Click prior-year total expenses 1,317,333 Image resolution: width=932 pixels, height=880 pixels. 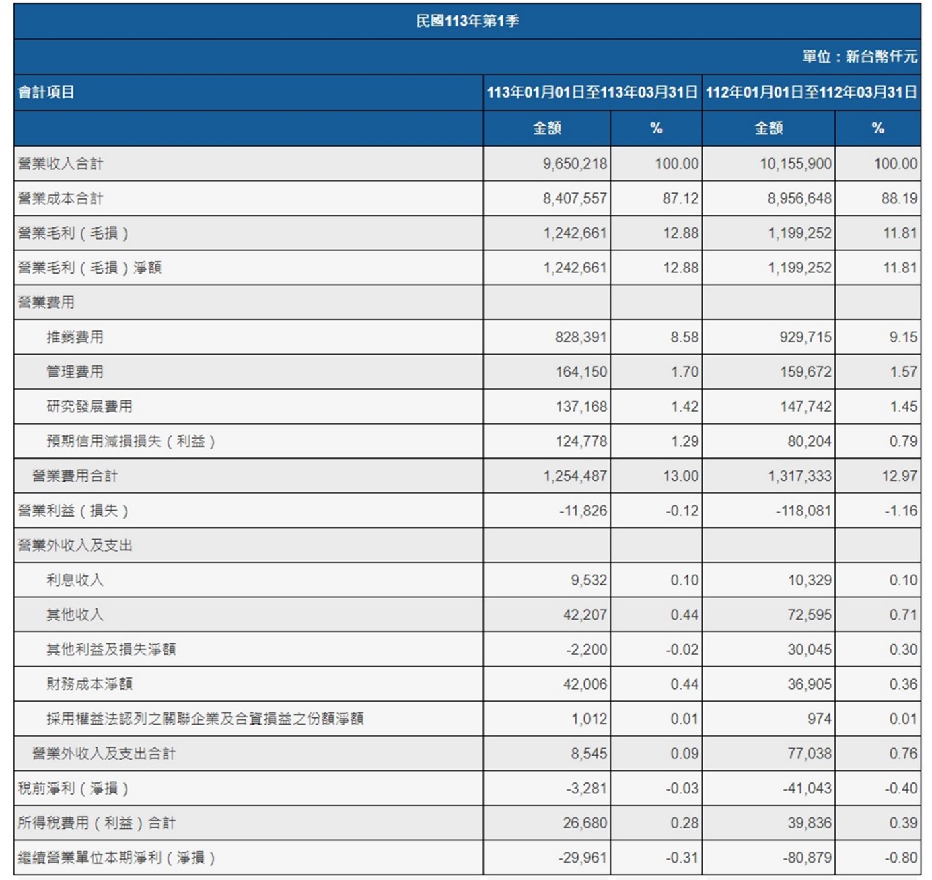tap(799, 476)
